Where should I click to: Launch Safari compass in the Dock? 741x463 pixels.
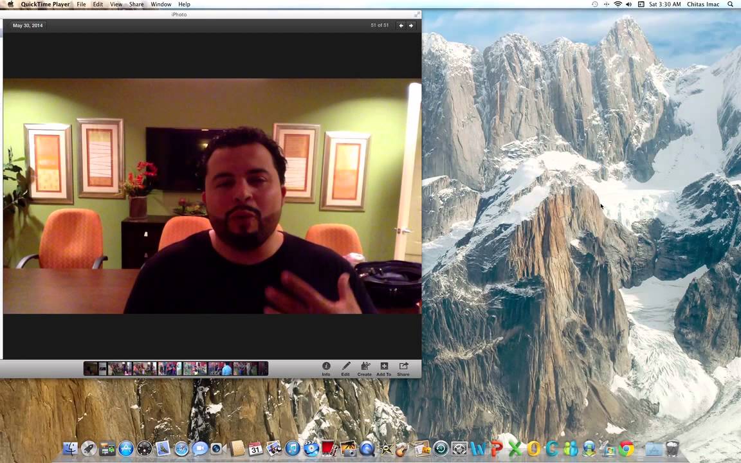coord(181,448)
